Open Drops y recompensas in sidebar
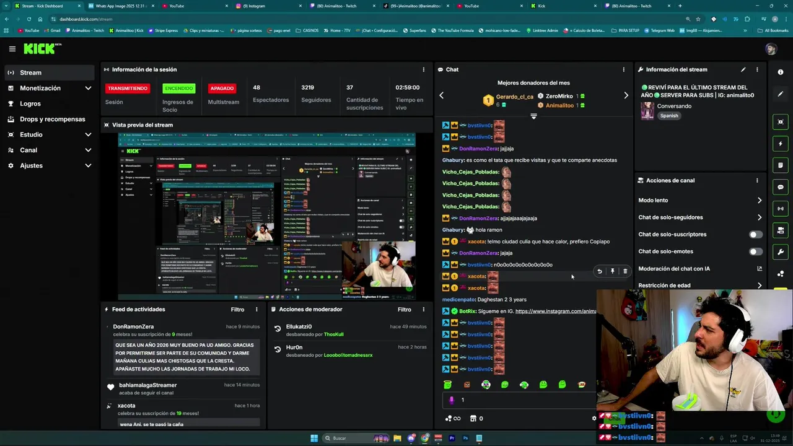 point(50,119)
